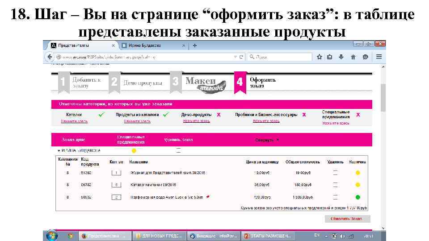Open the ДЛЯ НОВЫХ ПРЕДС taskbar window
Screen dimensions: 429x241
[159, 236]
